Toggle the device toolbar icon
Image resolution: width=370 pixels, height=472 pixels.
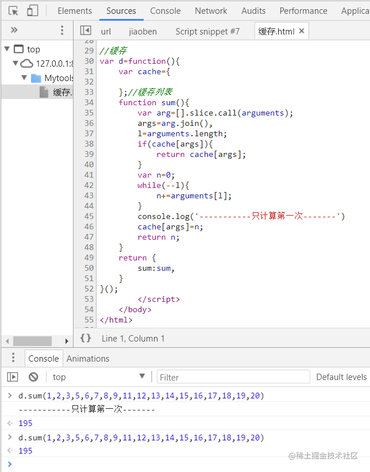33,11
